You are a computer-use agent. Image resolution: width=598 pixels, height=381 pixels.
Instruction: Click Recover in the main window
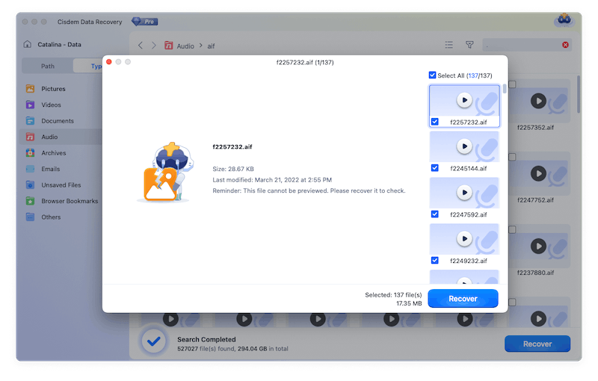[537, 344]
